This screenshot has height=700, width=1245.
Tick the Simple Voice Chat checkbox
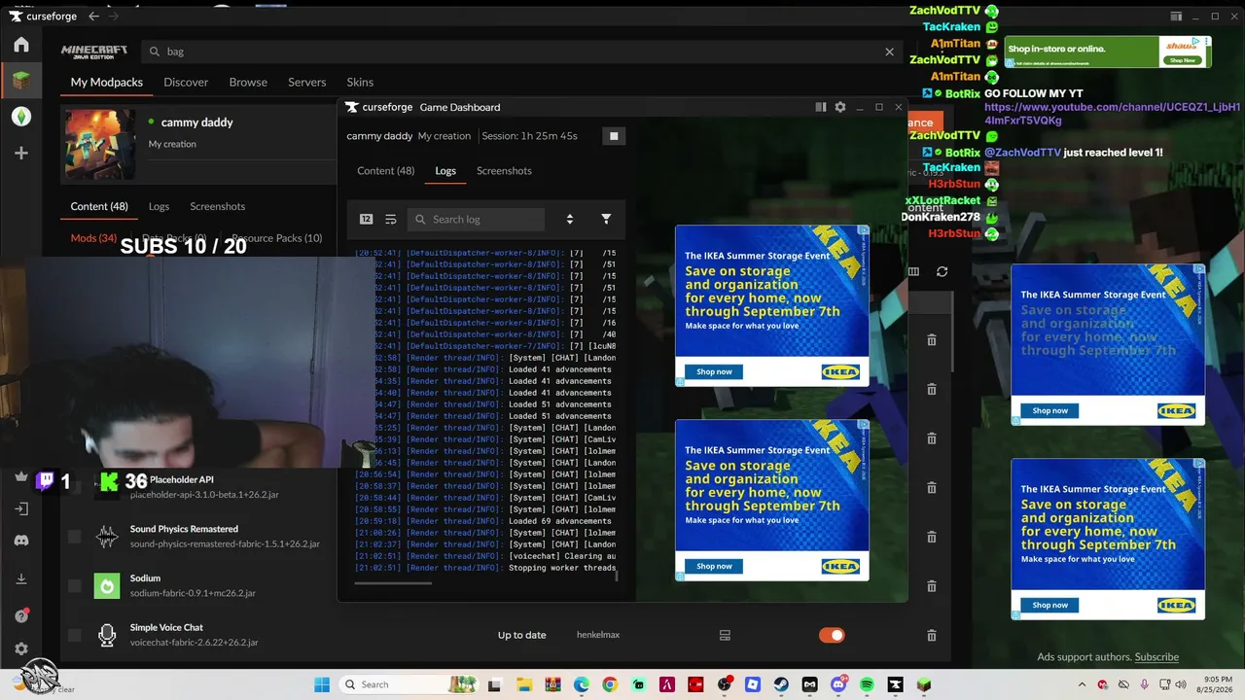click(75, 635)
